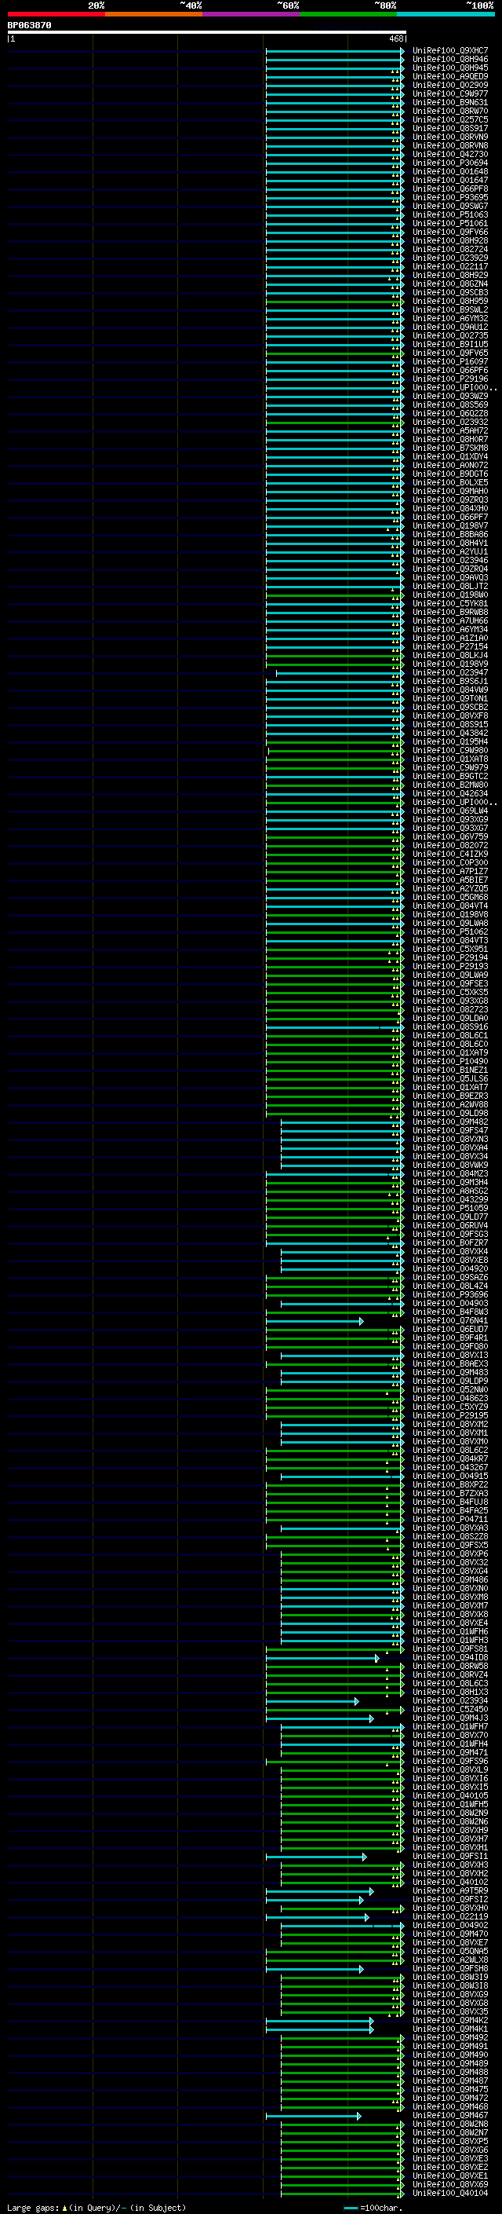Select hit label UniRef100_P29196

pyautogui.click(x=449, y=379)
